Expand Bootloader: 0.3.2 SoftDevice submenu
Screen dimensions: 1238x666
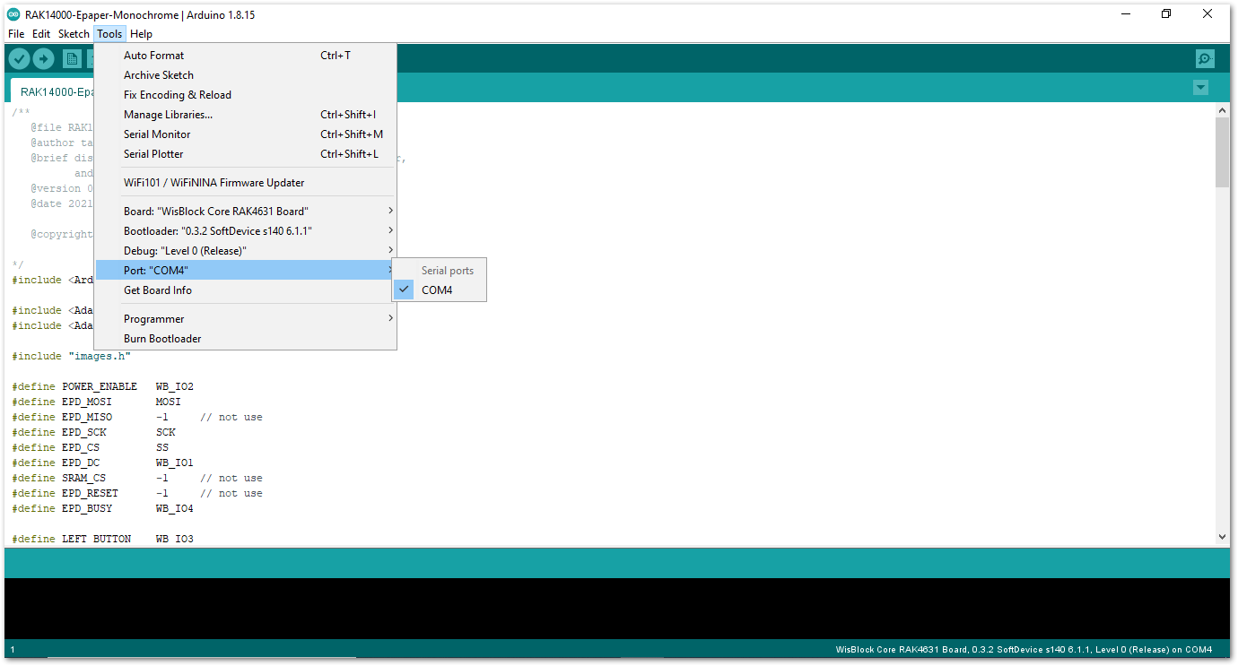(x=245, y=231)
